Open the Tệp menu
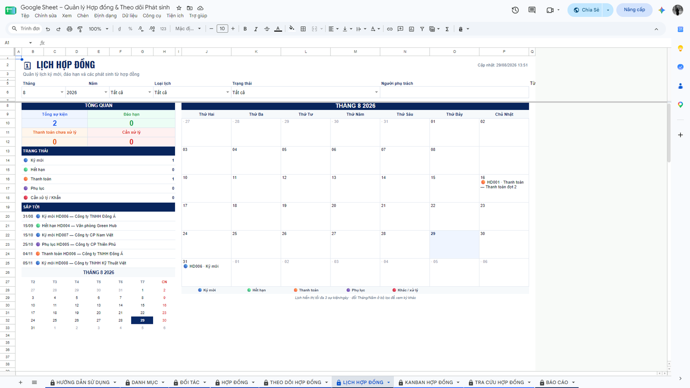Image resolution: width=690 pixels, height=388 pixels. tap(25, 16)
